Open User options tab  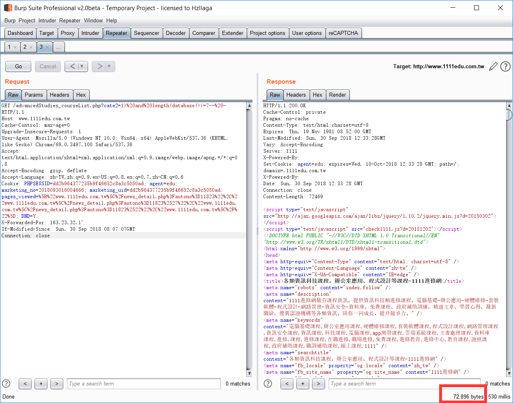[307, 33]
